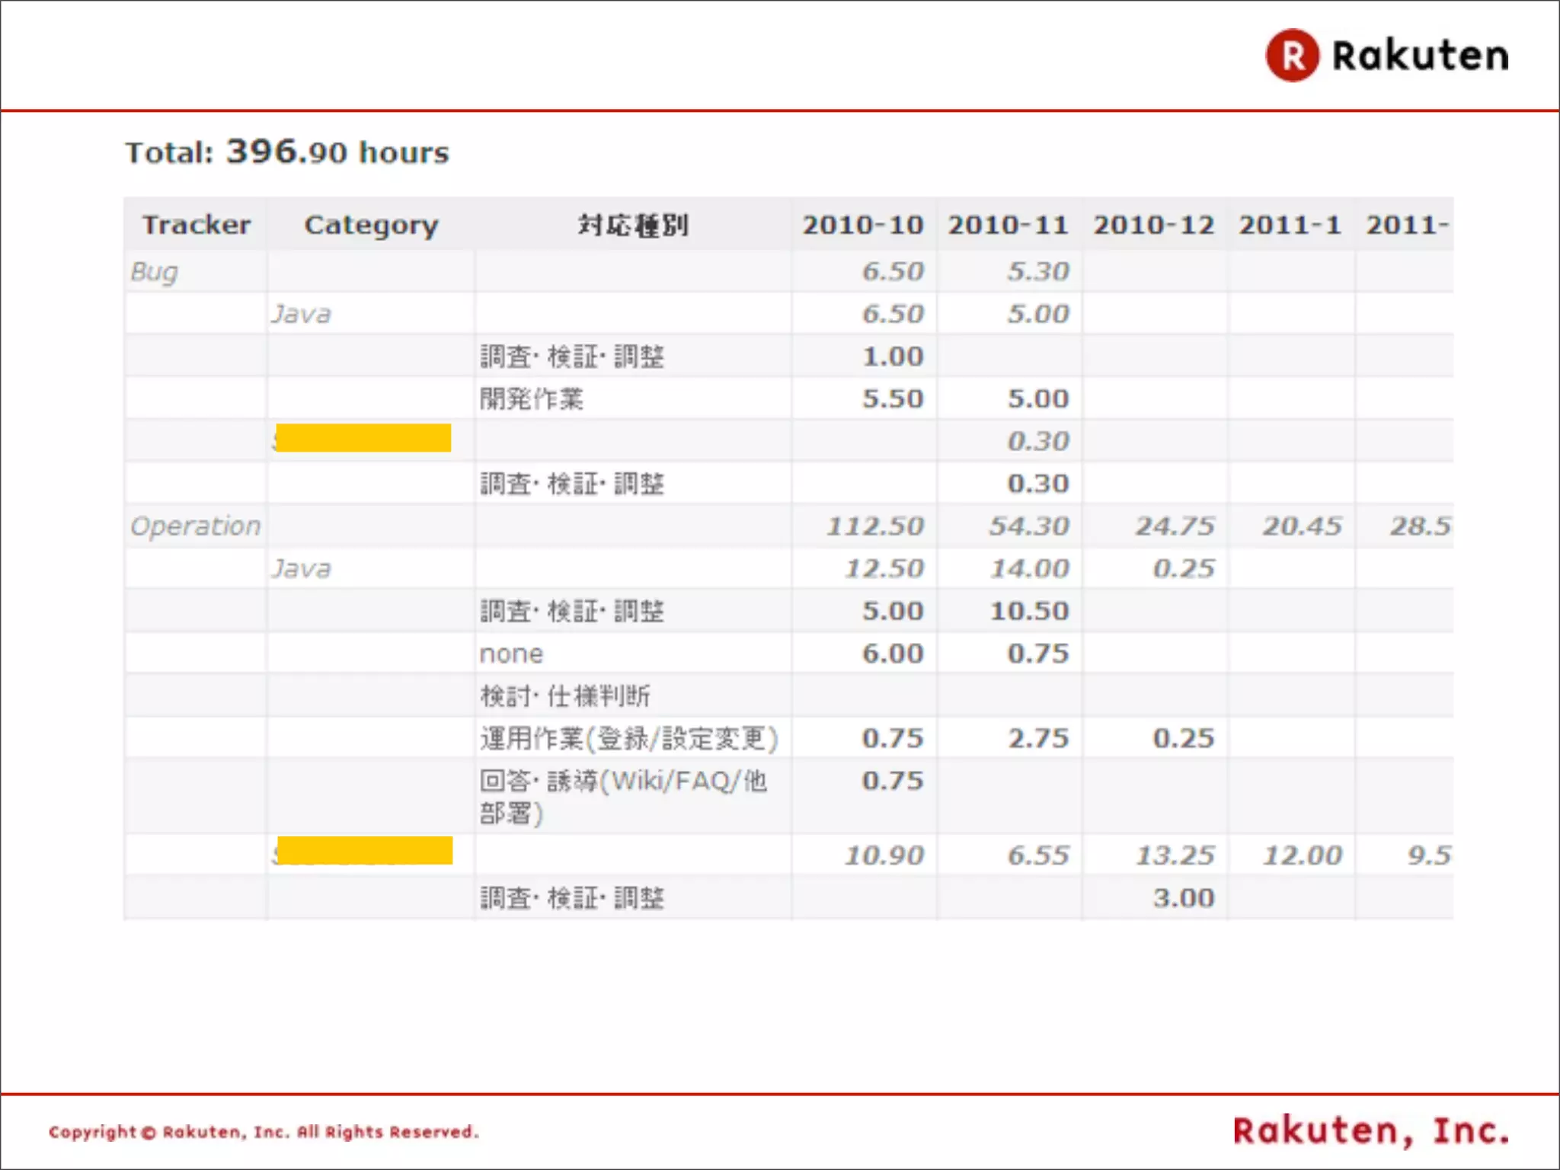Click the none row label
The image size is (1560, 1170).
511,654
